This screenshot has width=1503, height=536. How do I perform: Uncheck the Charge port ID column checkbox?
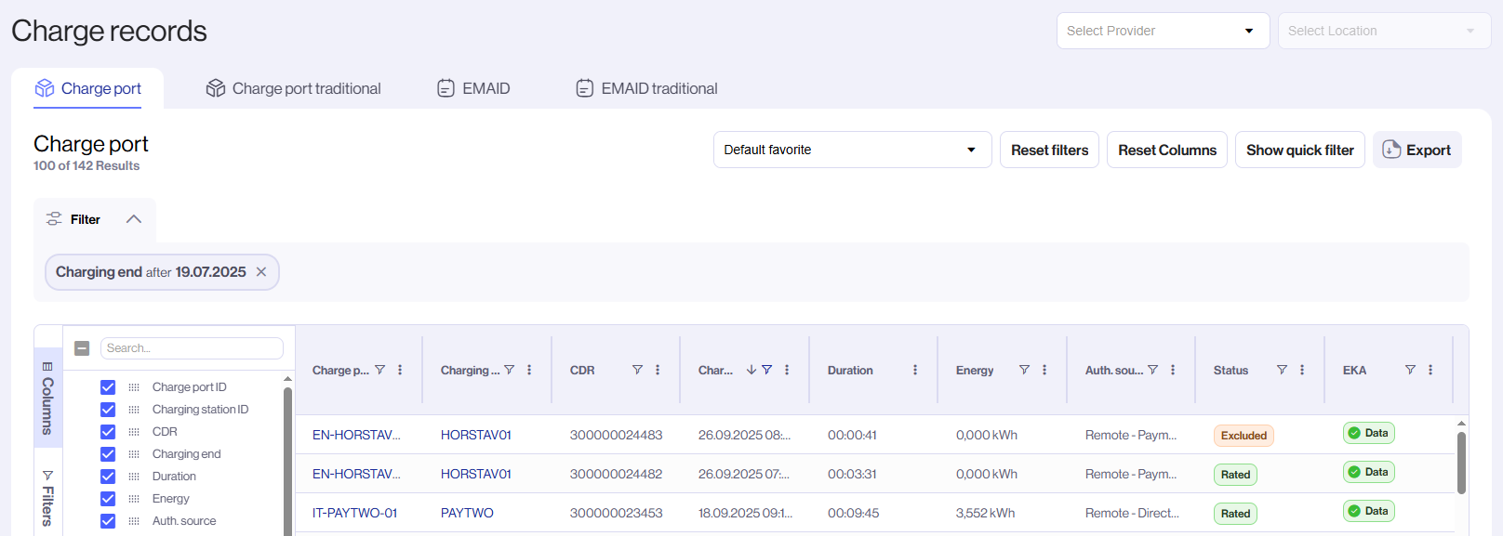108,387
